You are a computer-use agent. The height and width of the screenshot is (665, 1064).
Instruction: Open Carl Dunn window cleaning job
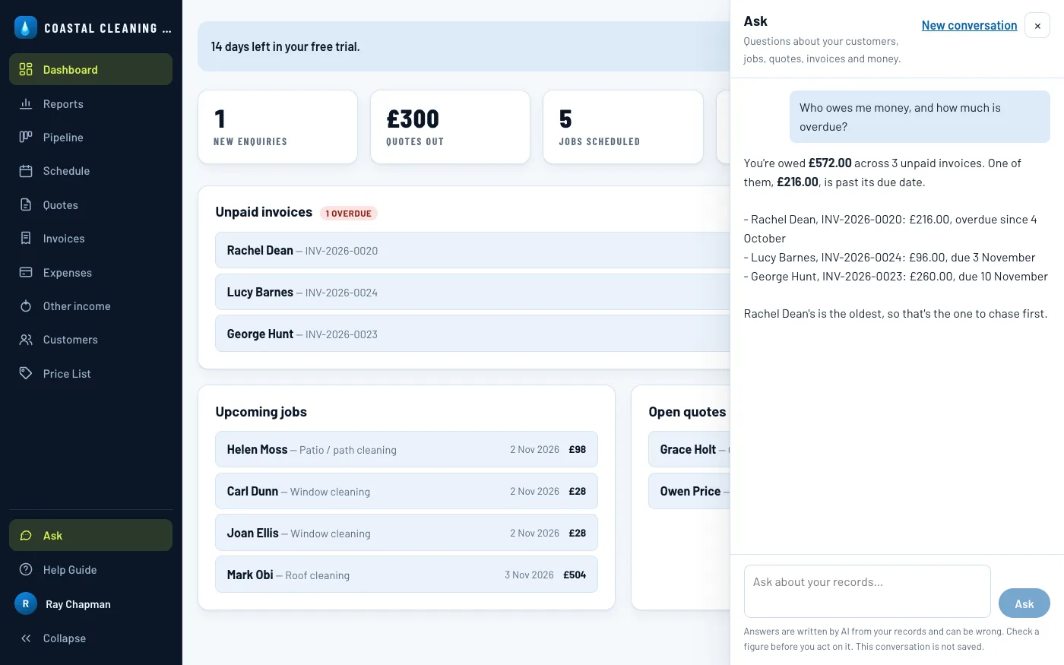click(x=407, y=491)
